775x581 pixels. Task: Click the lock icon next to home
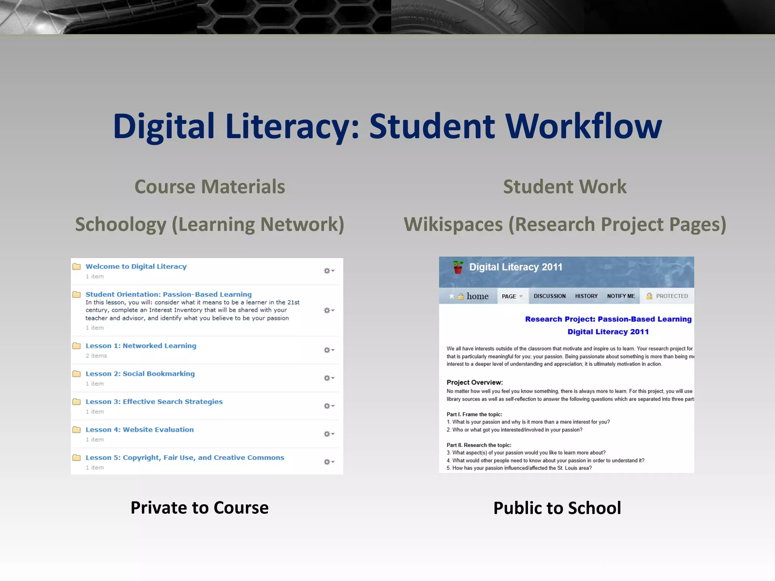pos(461,297)
